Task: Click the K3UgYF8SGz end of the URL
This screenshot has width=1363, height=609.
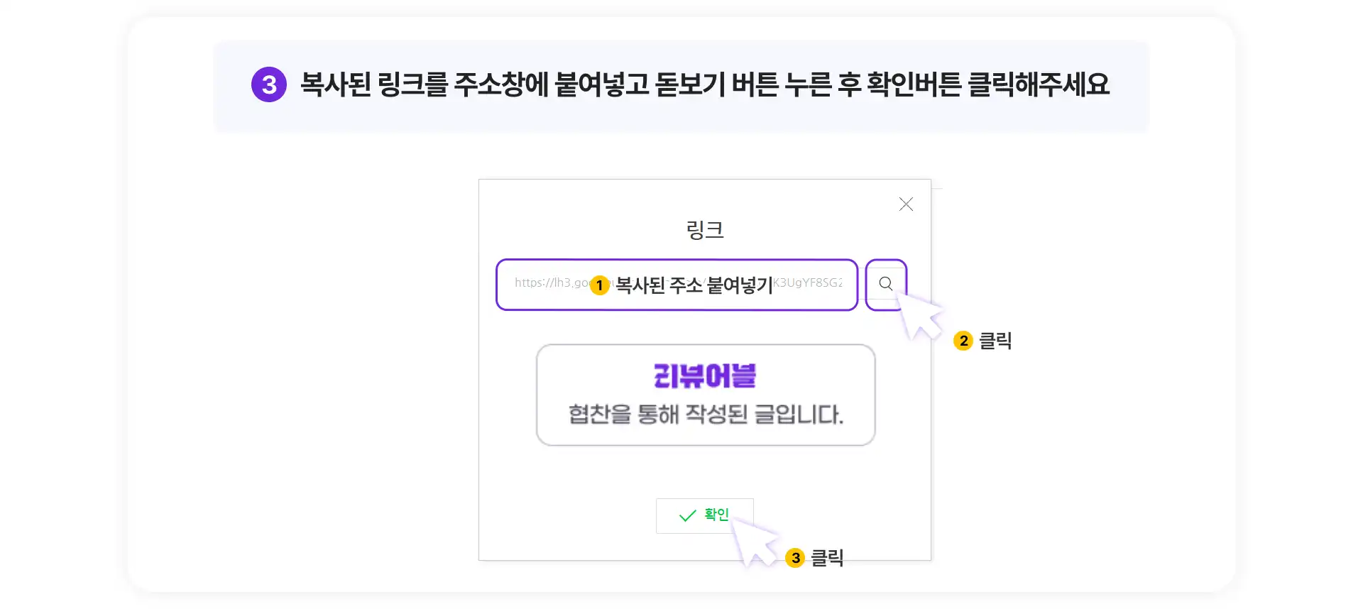Action: point(808,282)
